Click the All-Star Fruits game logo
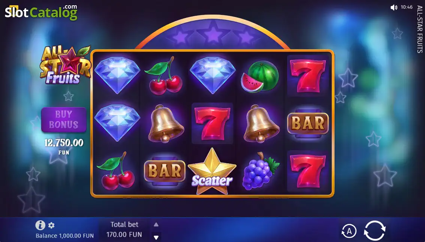This screenshot has width=425, height=242. (x=65, y=65)
